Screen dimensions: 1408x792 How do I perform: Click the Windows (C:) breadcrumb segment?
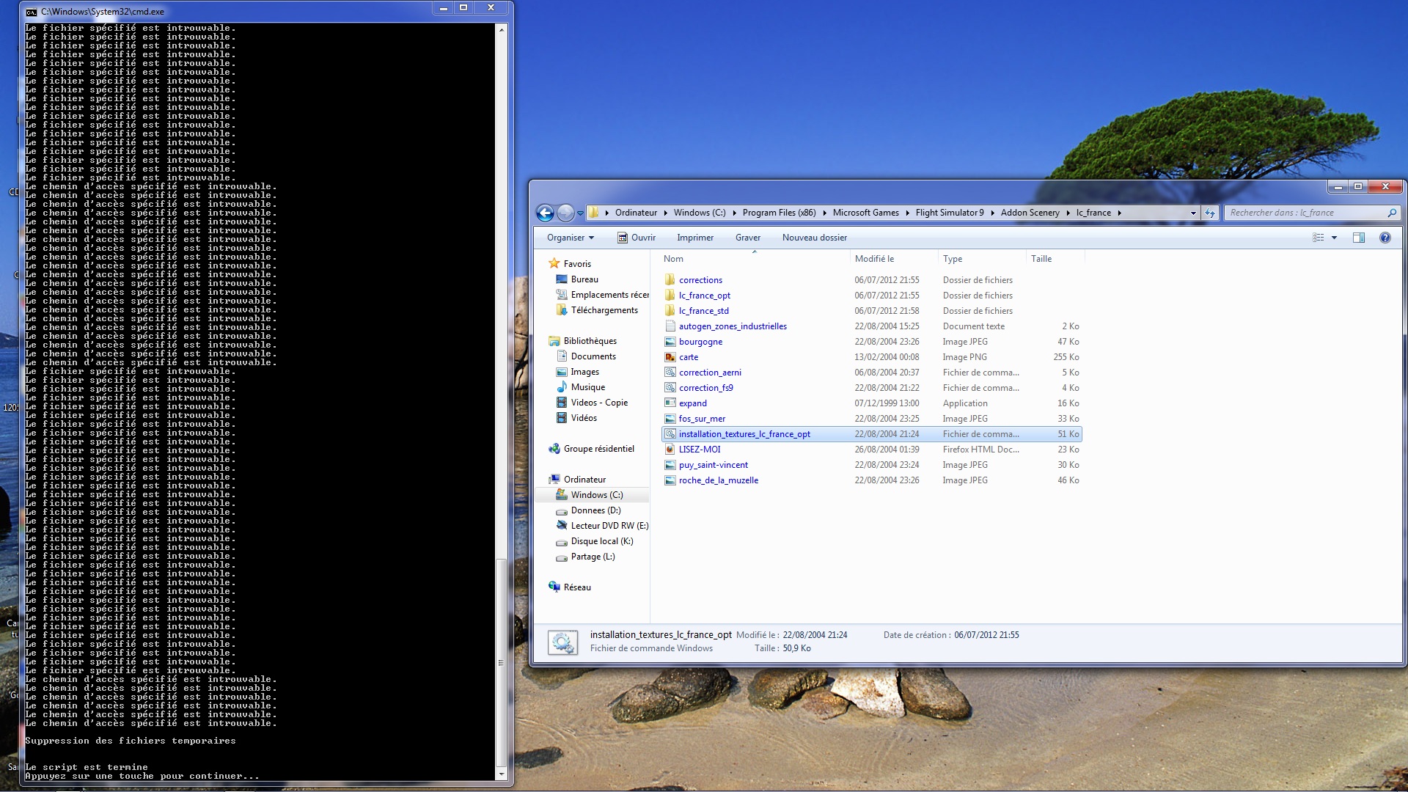(700, 213)
